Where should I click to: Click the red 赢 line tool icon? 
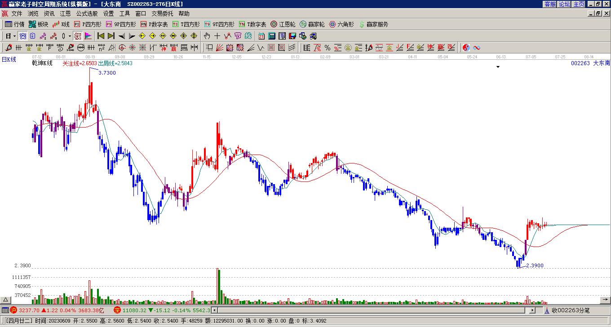pos(173,48)
